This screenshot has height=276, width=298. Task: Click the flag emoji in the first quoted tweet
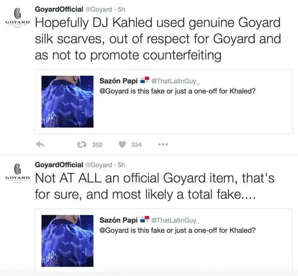click(x=144, y=80)
